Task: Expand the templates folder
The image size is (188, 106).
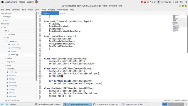Action: pyautogui.click(x=5, y=69)
